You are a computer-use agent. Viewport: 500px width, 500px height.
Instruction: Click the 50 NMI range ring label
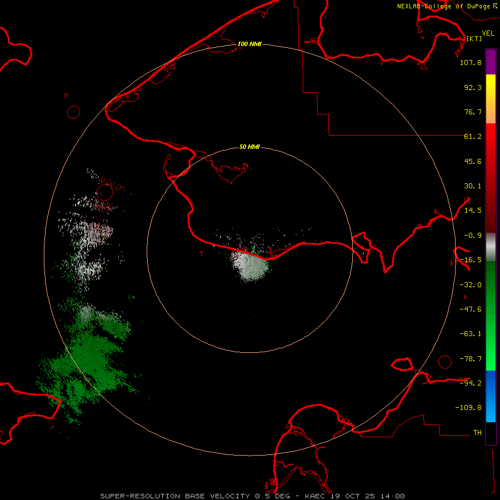249,147
